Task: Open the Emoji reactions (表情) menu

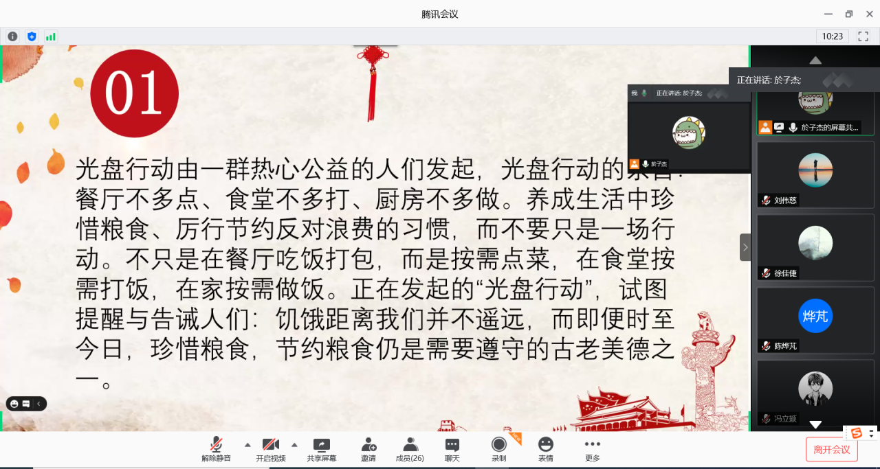Action: 545,450
